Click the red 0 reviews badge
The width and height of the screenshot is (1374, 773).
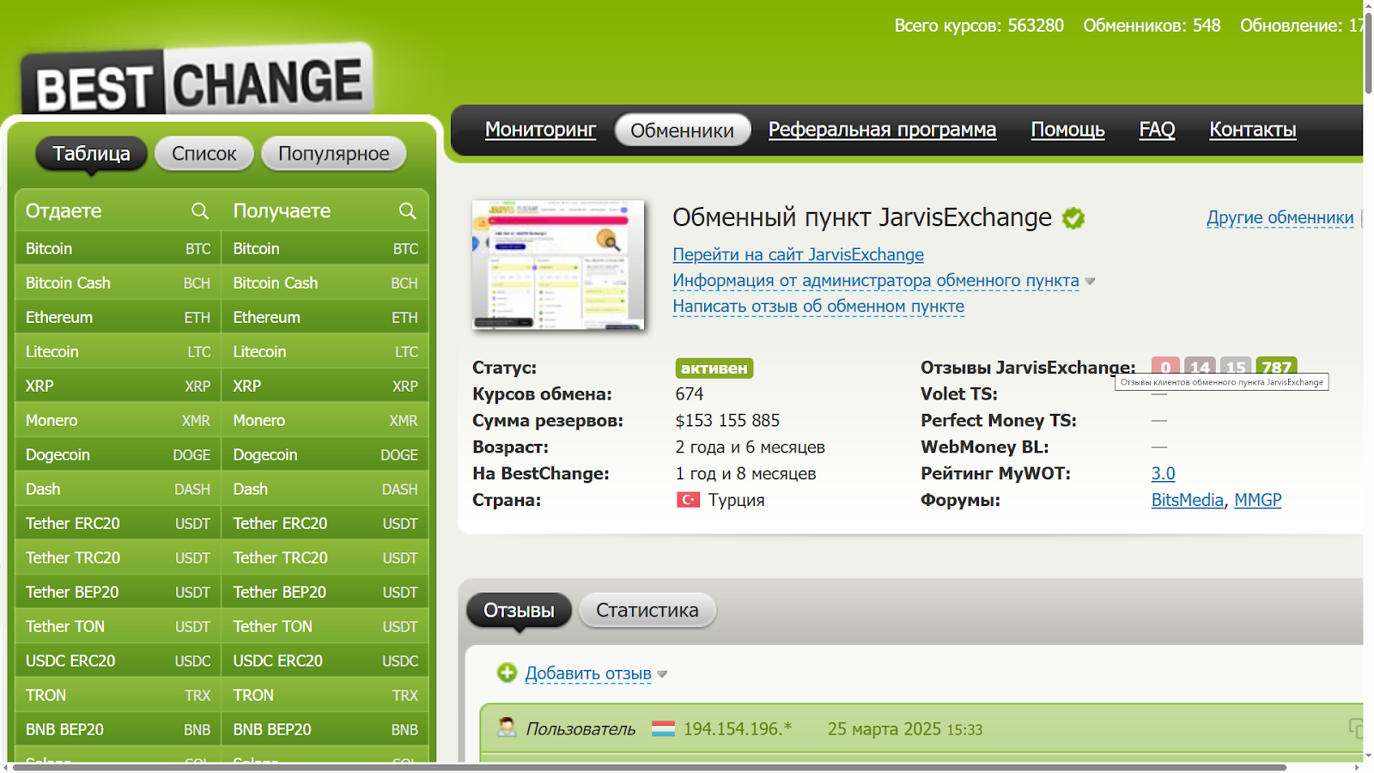pos(1165,366)
